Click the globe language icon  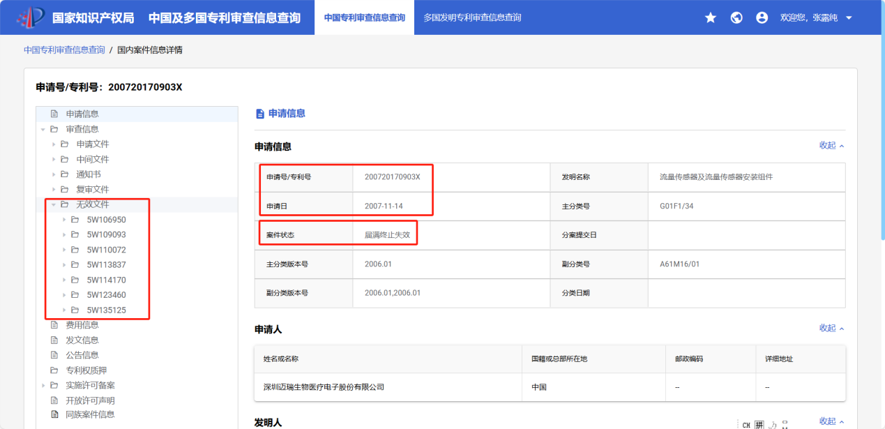pos(736,17)
